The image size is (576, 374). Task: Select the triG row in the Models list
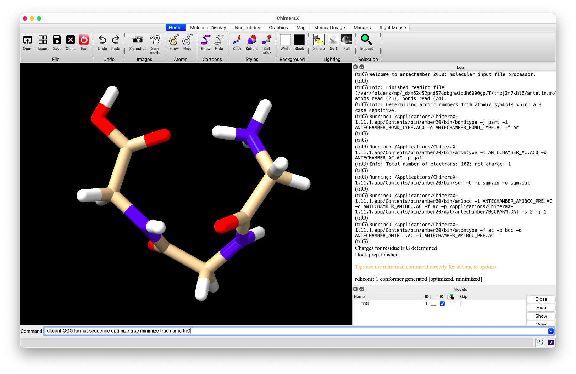point(439,304)
